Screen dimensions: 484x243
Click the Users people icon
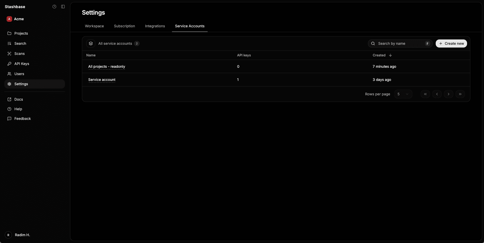tap(9, 74)
